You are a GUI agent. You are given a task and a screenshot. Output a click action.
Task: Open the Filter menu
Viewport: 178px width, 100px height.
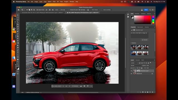[54, 2]
